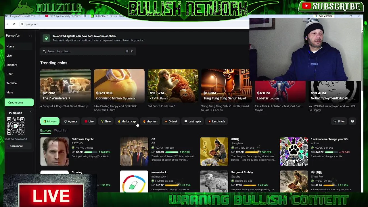Select the Oldest filter chip

click(171, 121)
